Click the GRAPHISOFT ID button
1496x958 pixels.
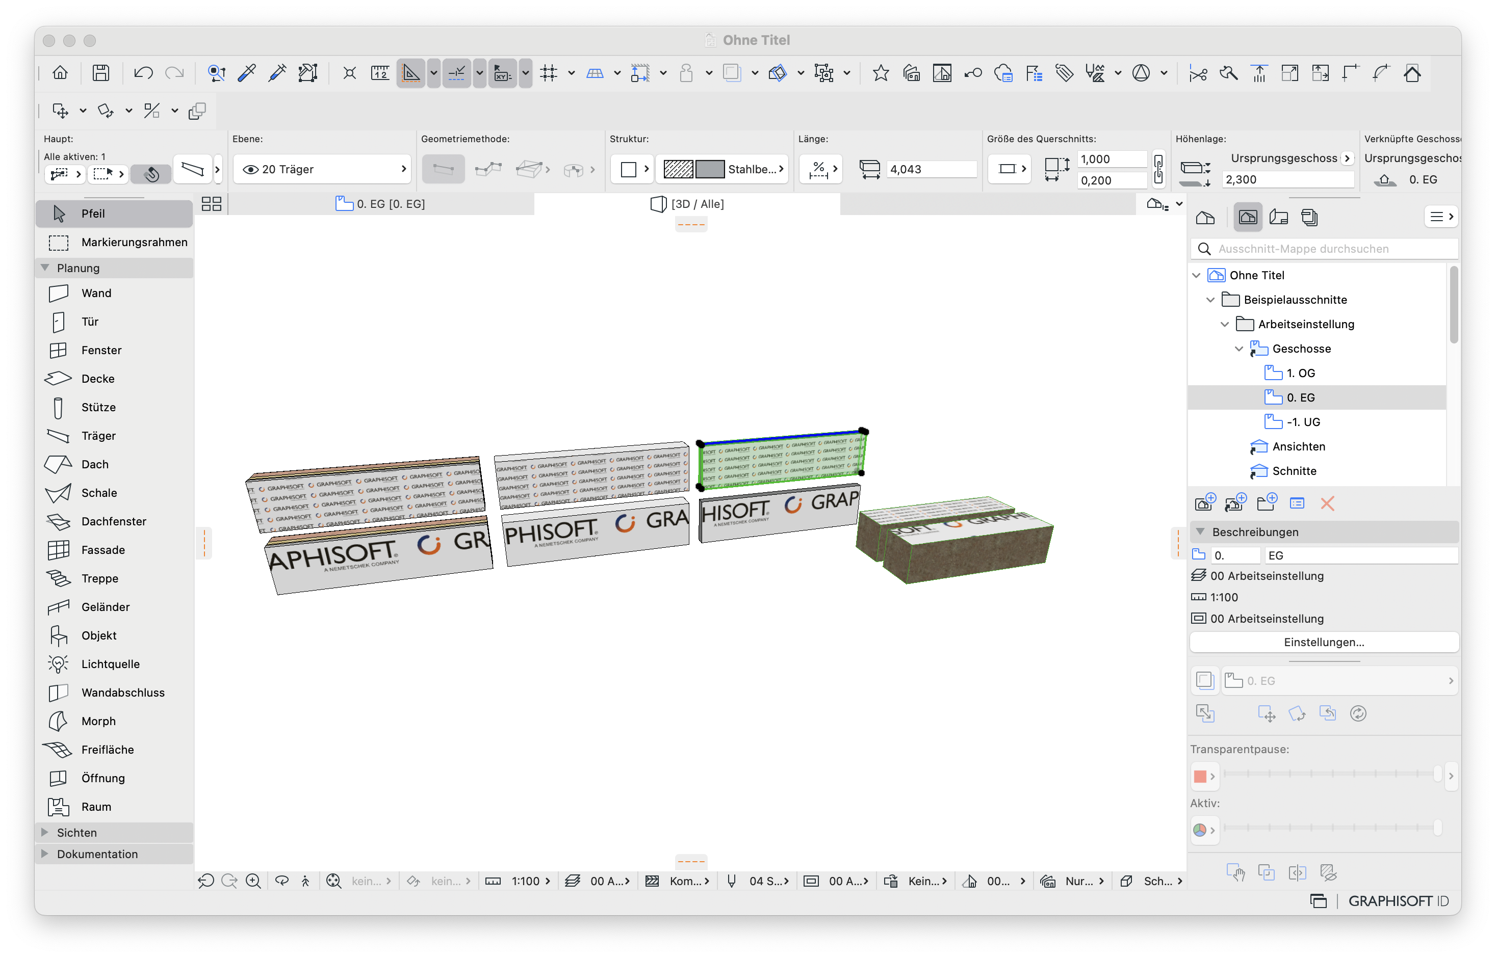(x=1398, y=901)
